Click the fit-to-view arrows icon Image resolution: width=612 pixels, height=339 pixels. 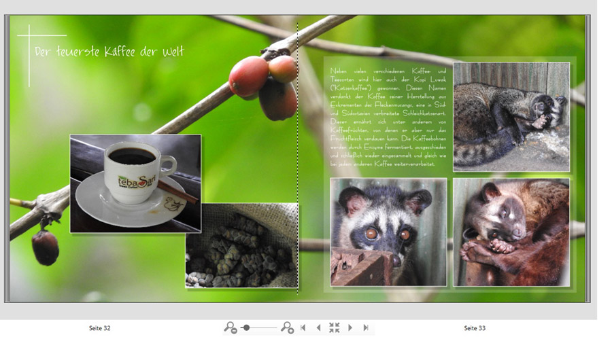[334, 327]
